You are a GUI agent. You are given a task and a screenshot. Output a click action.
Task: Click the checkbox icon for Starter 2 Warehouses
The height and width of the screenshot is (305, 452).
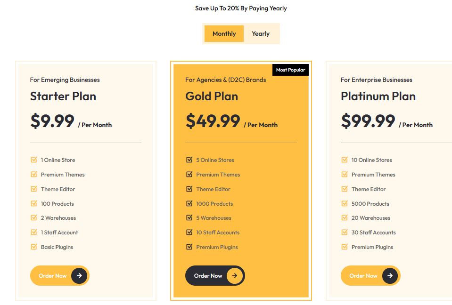[34, 218]
